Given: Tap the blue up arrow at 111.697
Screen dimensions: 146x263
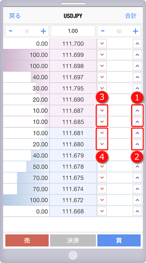Looking at the screenshot, I should tap(137, 77).
